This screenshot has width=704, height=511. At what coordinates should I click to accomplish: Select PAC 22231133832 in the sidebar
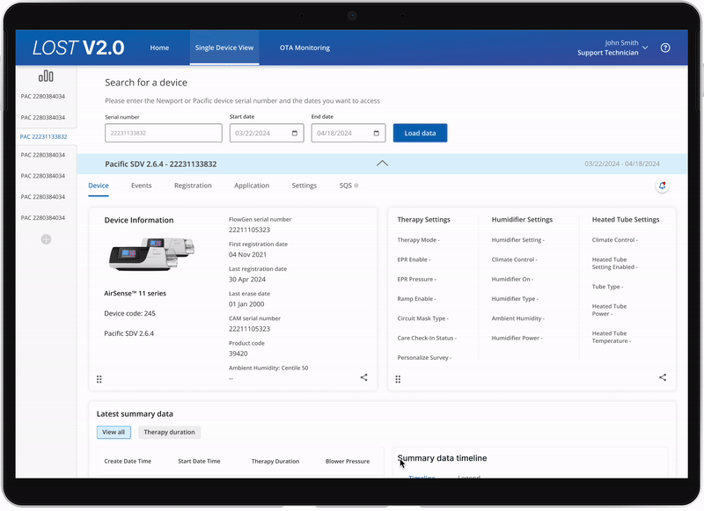point(43,137)
